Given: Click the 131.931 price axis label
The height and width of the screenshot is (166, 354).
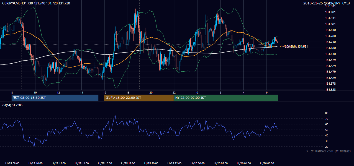Looking at the screenshot, I should [x=330, y=18].
